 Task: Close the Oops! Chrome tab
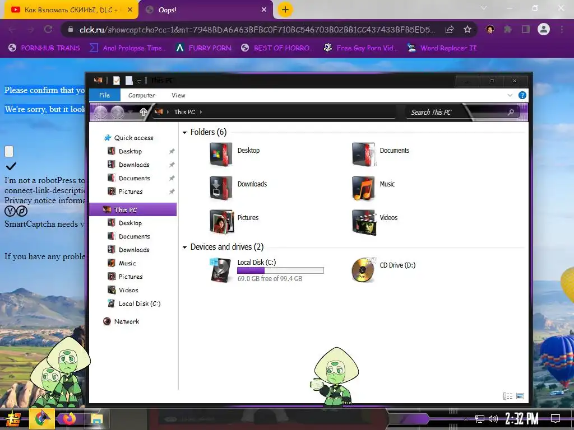coord(264,10)
